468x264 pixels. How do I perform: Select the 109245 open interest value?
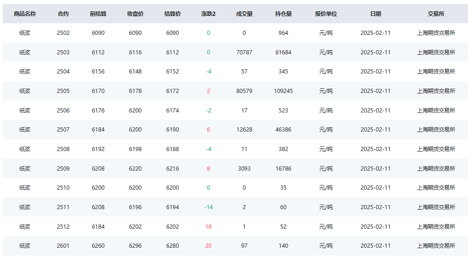283,91
